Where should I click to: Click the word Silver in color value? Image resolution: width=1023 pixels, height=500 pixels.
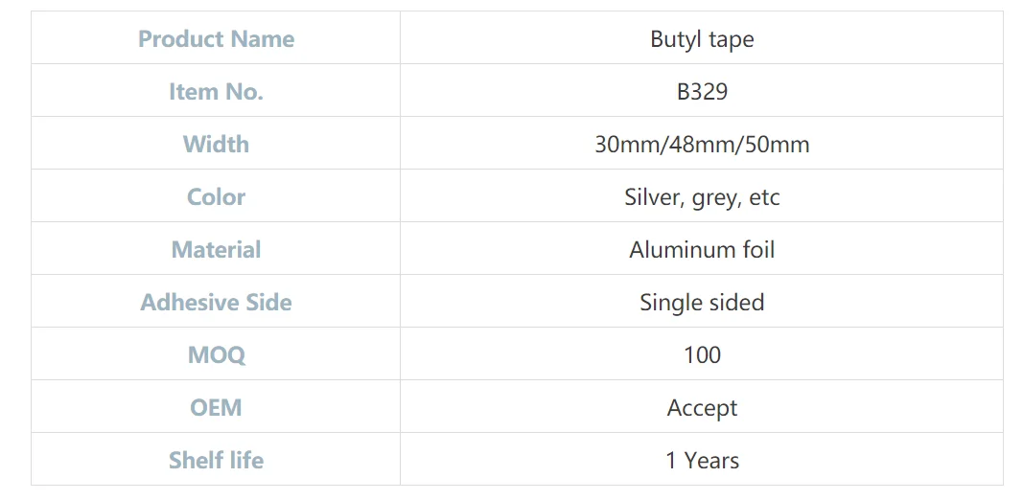pyautogui.click(x=651, y=197)
